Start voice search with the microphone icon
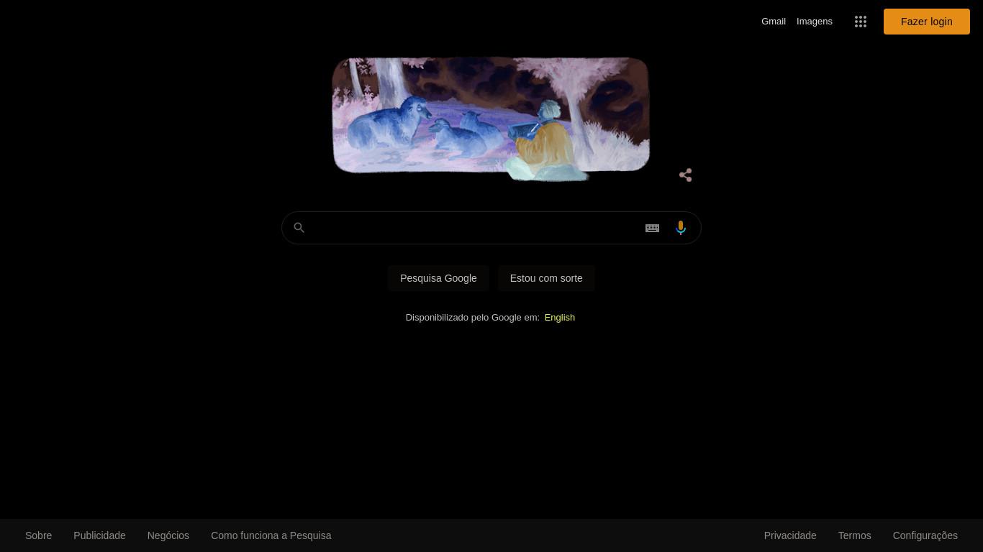The height and width of the screenshot is (552, 983). click(x=681, y=228)
